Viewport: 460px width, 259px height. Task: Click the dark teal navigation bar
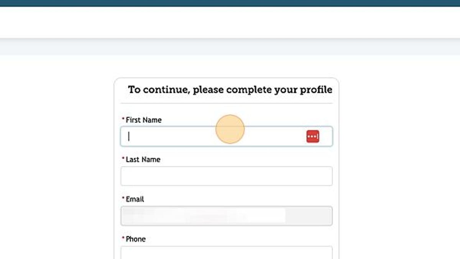[x=230, y=3]
